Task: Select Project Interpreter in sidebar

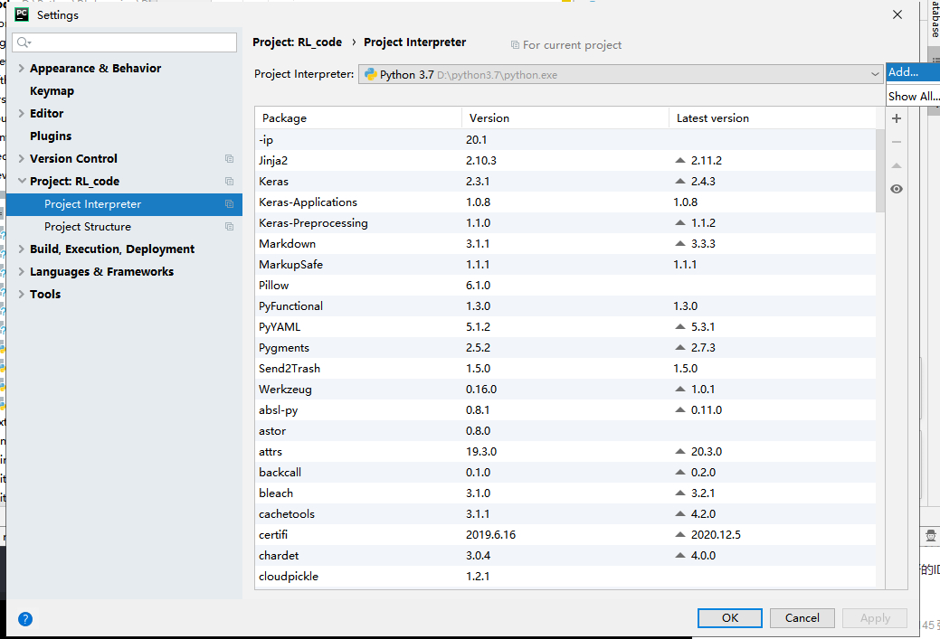Action: pyautogui.click(x=124, y=204)
